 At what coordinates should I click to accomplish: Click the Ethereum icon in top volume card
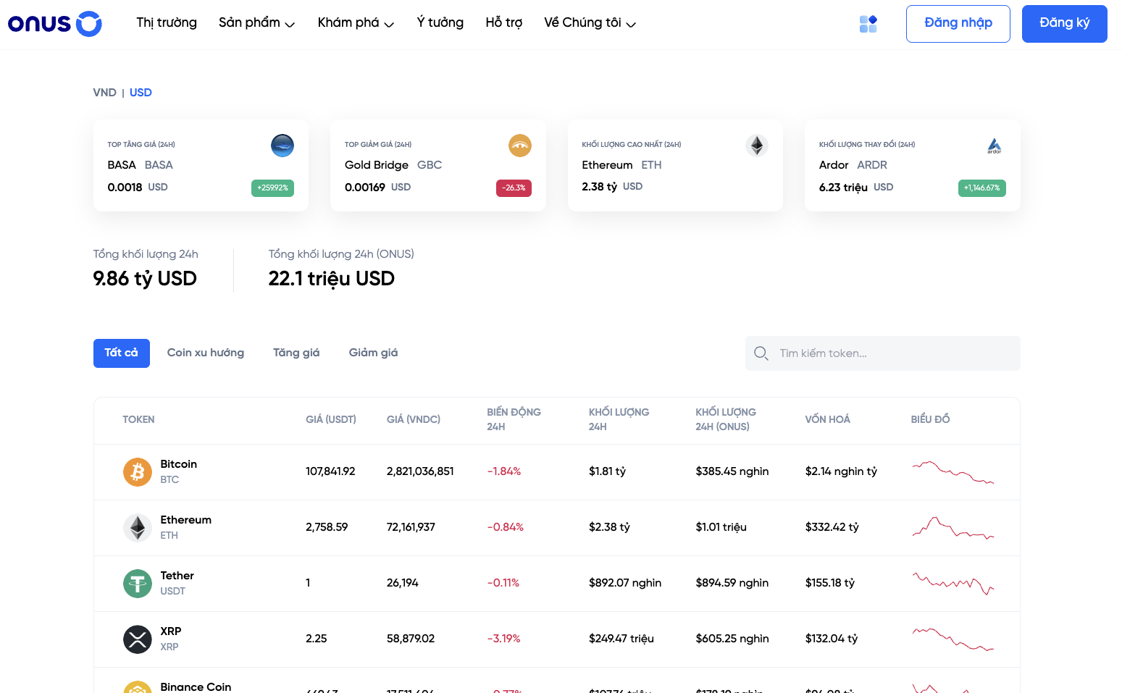757,146
